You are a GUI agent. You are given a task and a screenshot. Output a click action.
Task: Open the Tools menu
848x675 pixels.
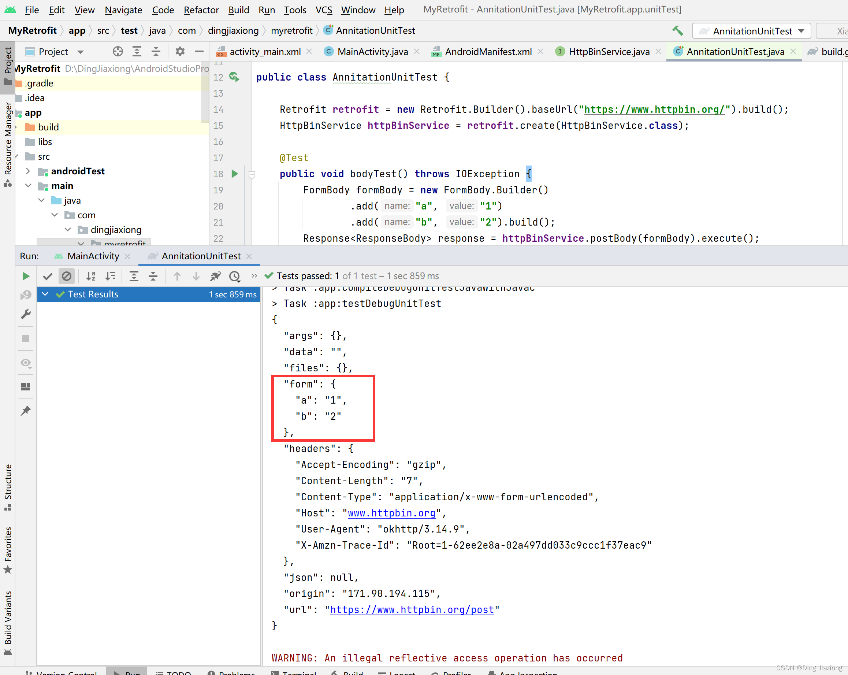click(x=295, y=10)
